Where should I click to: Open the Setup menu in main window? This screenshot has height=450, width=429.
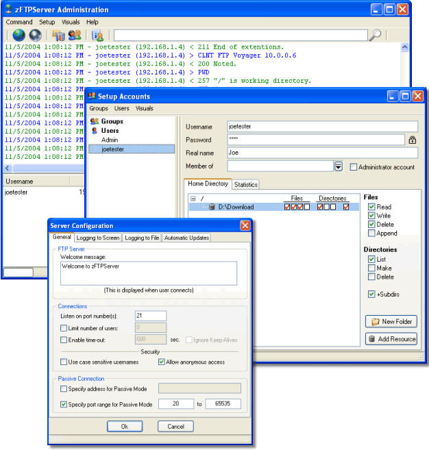click(x=47, y=22)
